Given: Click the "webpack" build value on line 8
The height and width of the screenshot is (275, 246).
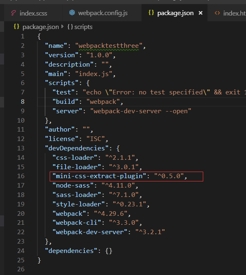Looking at the screenshot, I should [103, 102].
